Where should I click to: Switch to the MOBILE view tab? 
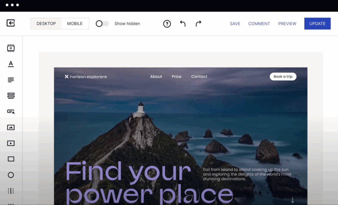click(x=75, y=24)
